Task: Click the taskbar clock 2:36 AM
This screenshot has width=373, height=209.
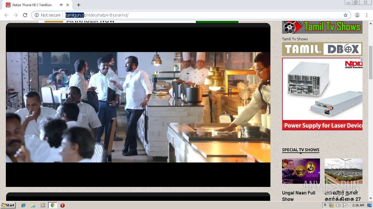Action: (358, 205)
